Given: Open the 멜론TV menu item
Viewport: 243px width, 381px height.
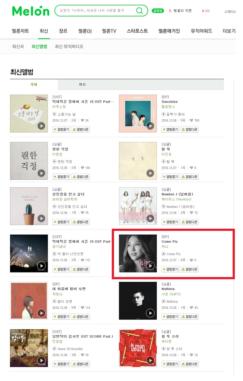Looking at the screenshot, I should 109,31.
